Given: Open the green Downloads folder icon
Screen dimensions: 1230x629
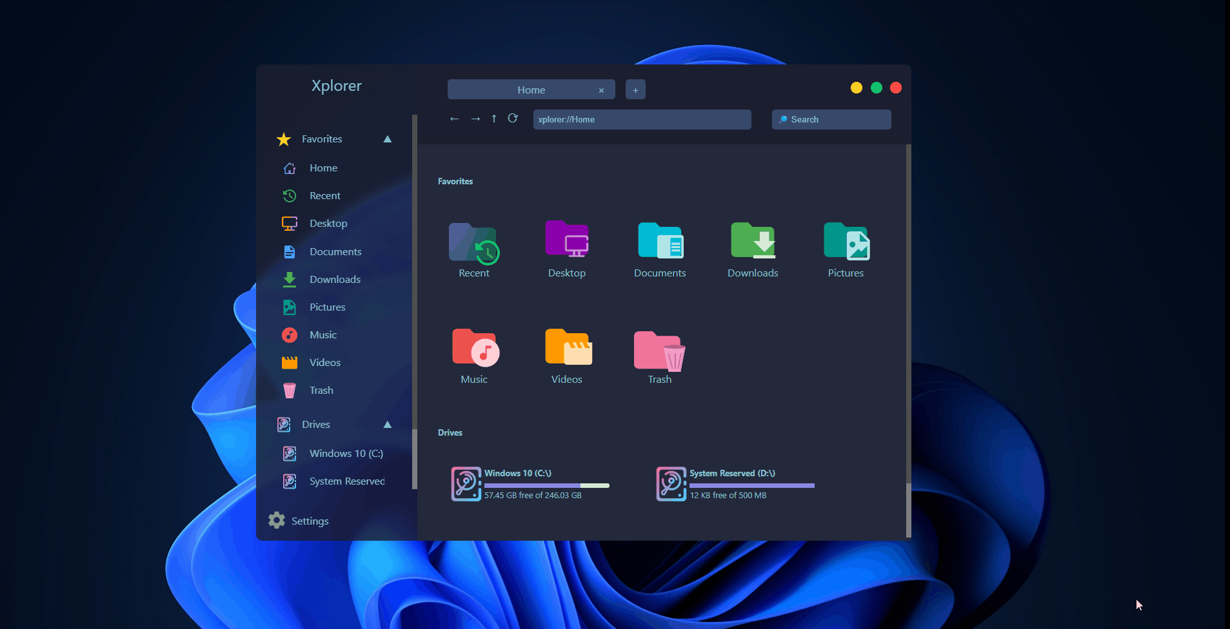Looking at the screenshot, I should (x=753, y=240).
